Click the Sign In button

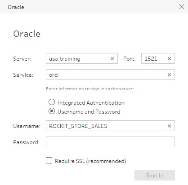tap(155, 175)
